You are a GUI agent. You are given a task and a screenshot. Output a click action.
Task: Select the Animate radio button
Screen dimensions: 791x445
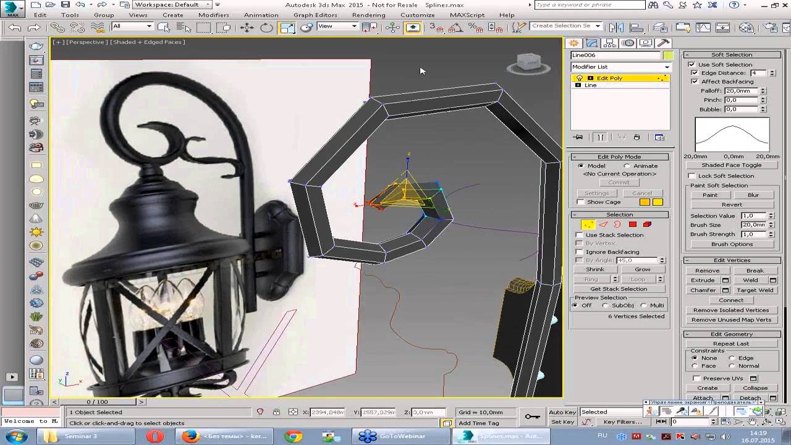pos(627,166)
